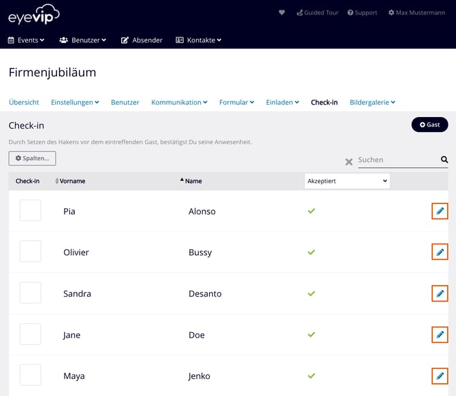Expand the Kommunikation dropdown
This screenshot has height=396, width=456.
click(x=180, y=102)
